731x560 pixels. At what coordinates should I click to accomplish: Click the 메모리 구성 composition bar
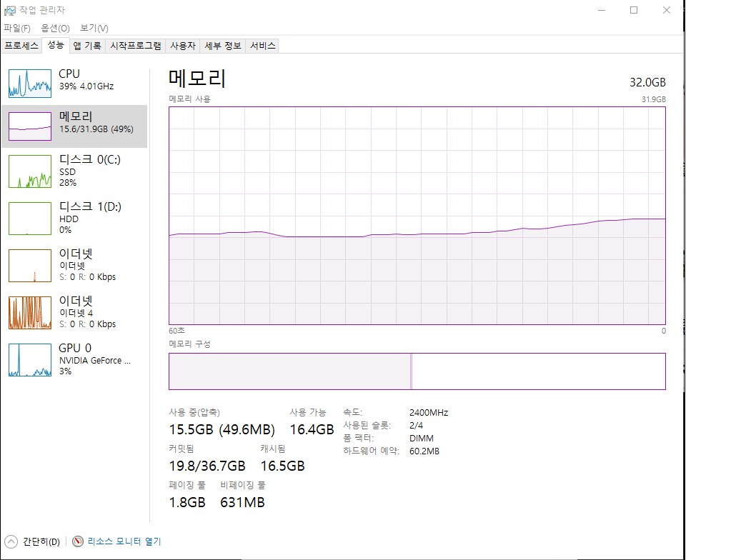point(417,371)
